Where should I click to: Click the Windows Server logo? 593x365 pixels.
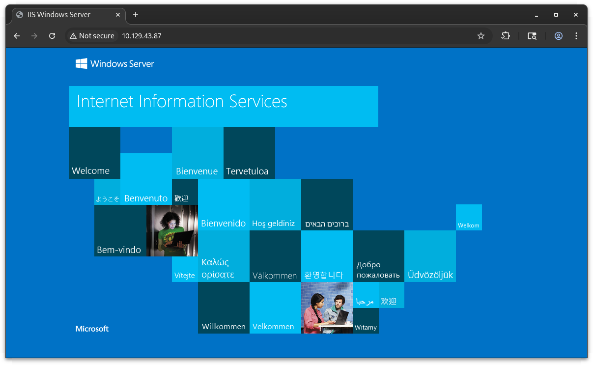pos(115,64)
